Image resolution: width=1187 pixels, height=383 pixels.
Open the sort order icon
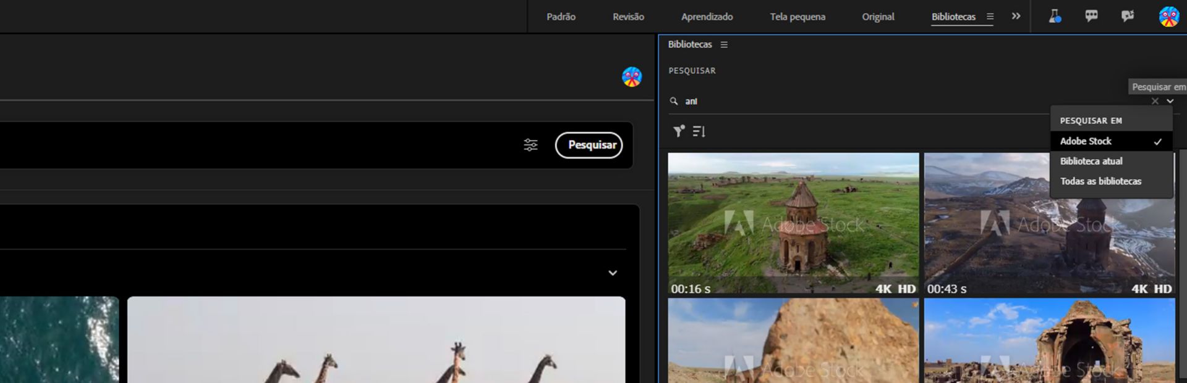pyautogui.click(x=699, y=131)
